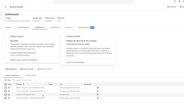Screen dimensions: 184x104
Task: Open the Observability tab
Action: point(86,27)
